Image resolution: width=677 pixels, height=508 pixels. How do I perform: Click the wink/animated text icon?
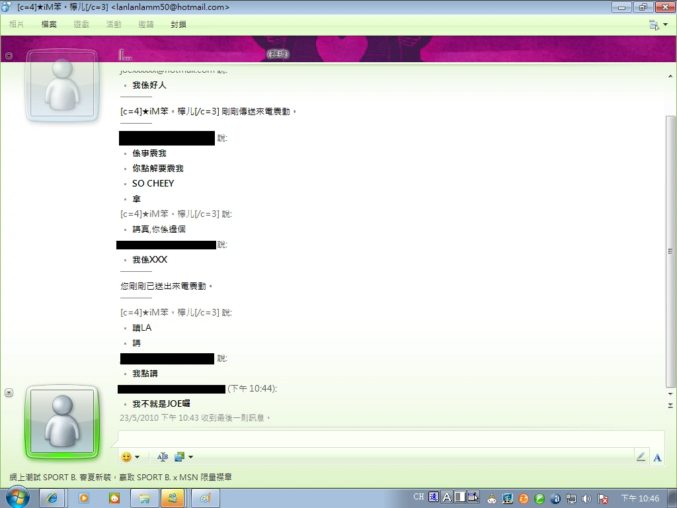click(162, 457)
